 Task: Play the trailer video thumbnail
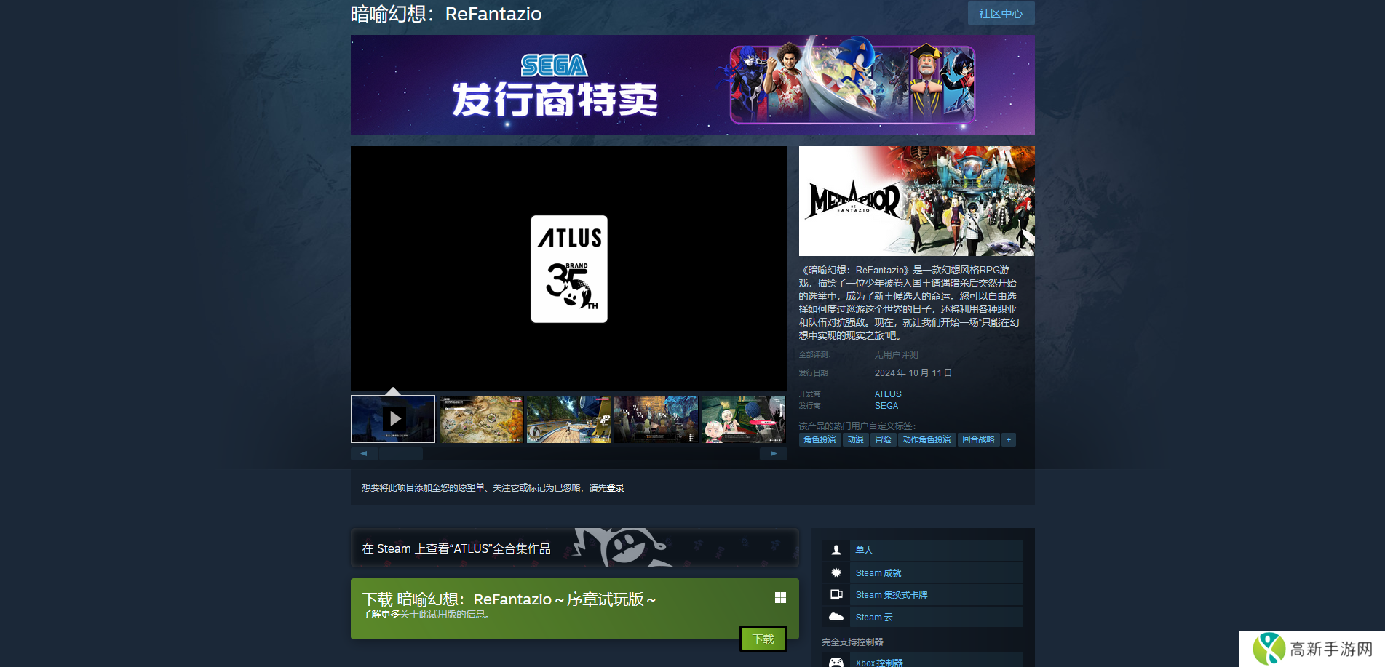tap(393, 419)
